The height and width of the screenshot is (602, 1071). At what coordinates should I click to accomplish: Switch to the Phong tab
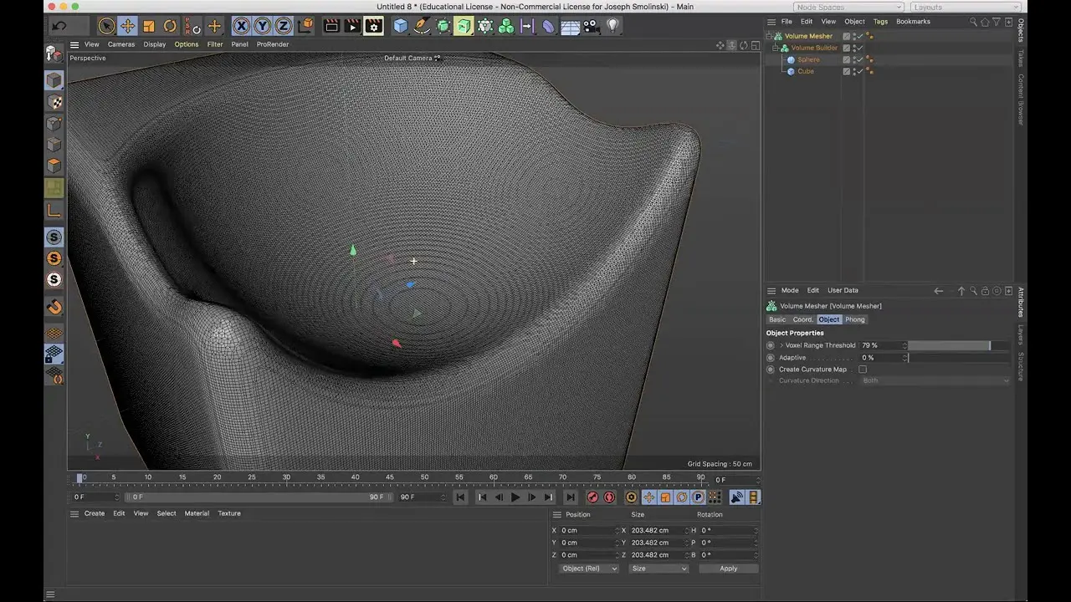click(855, 319)
